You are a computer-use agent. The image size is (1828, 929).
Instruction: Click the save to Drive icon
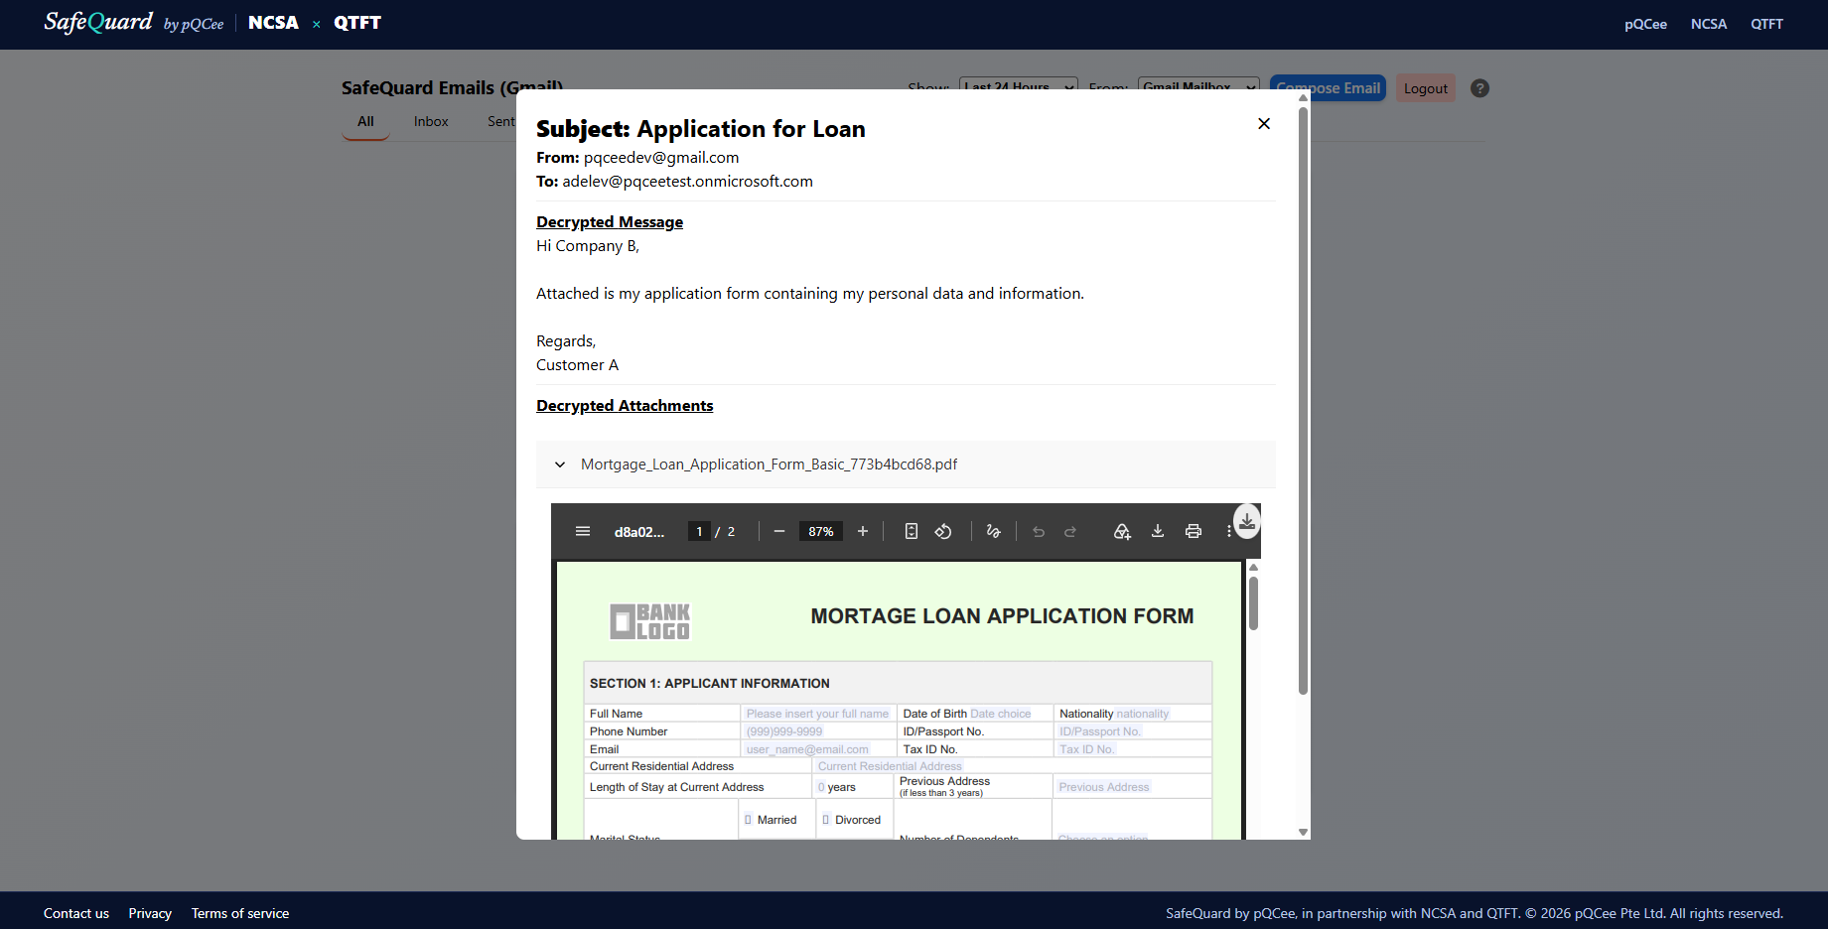(1122, 532)
